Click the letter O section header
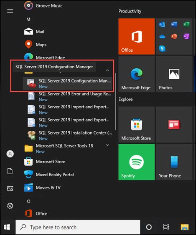The image size is (196, 235). pos(28,201)
